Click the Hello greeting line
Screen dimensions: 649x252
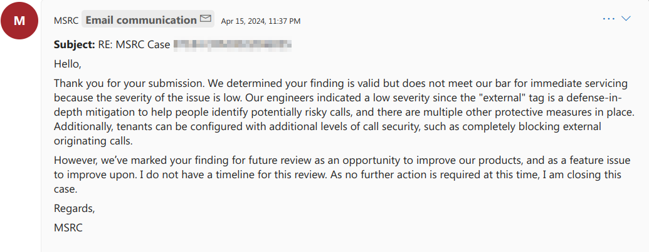coord(65,64)
